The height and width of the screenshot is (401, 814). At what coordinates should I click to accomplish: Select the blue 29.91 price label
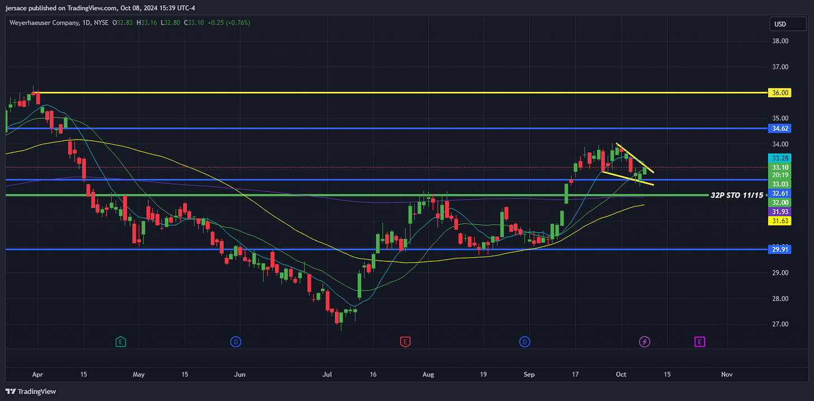click(x=780, y=249)
